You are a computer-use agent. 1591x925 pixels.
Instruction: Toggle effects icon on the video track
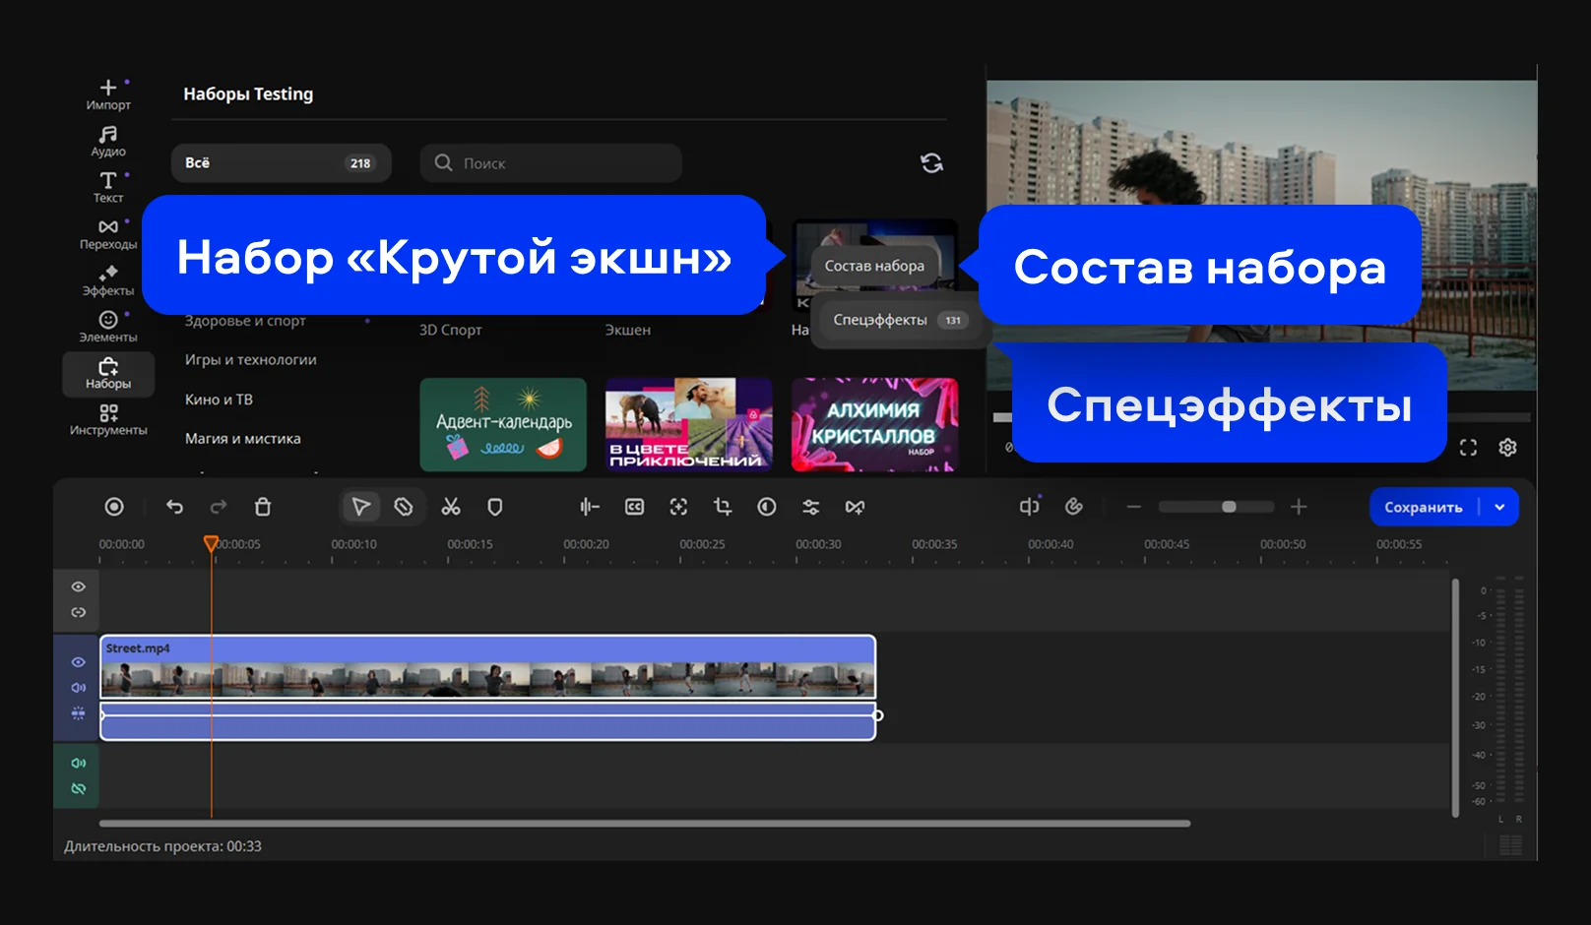[79, 713]
